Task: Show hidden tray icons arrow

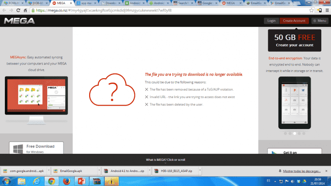Action: (275, 181)
